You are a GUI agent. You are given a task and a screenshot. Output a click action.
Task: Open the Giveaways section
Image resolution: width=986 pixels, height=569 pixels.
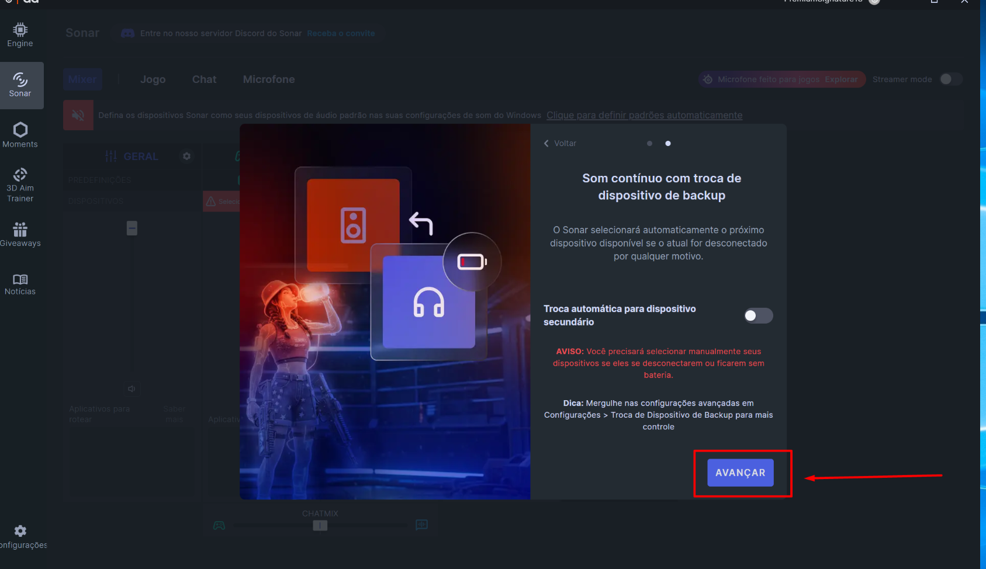(20, 235)
